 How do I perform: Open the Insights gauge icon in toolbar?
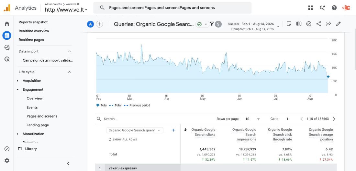coord(308,24)
